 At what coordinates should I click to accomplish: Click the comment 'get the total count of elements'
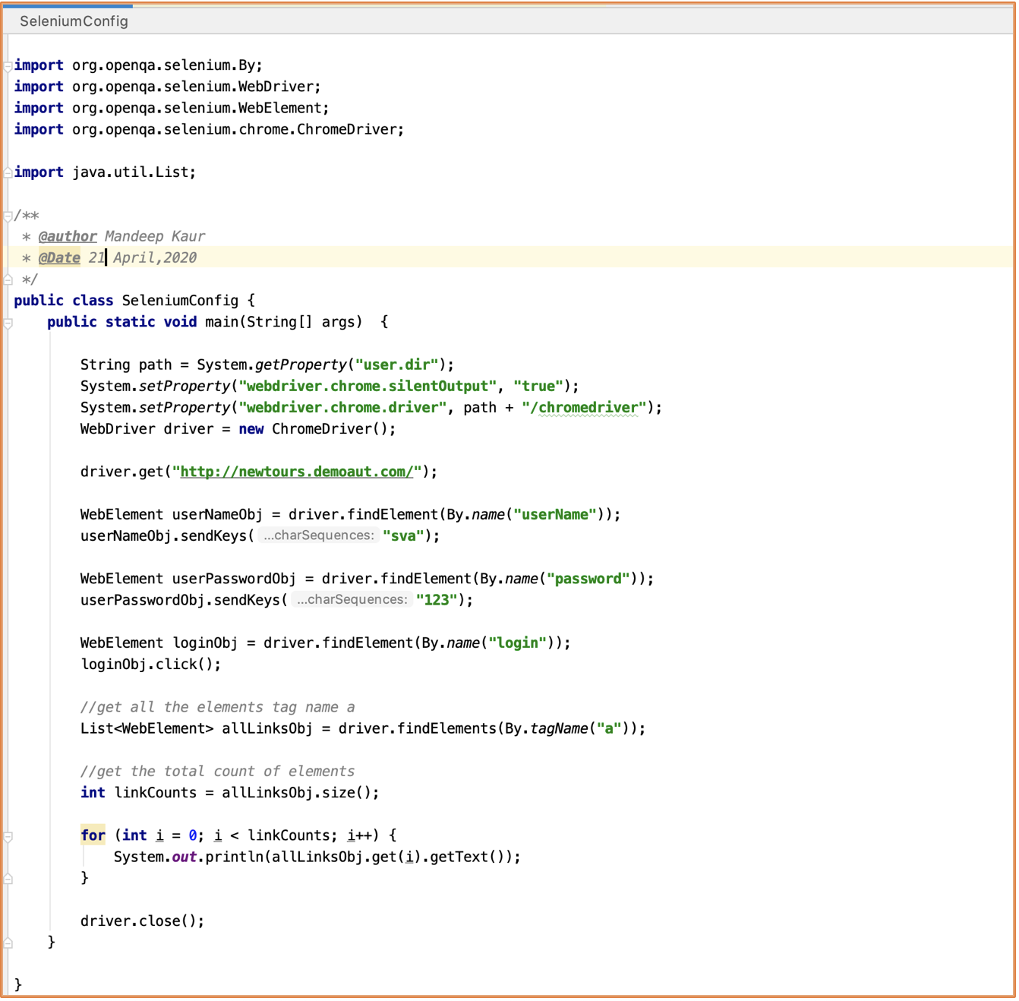(217, 771)
